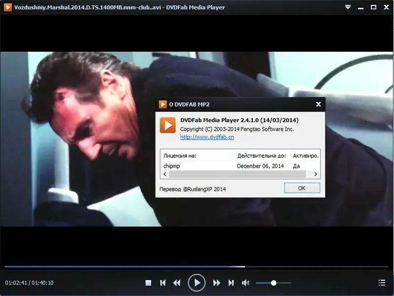Open the playlist icon at bottom right
Screen dimensions: 394x296
[382, 283]
